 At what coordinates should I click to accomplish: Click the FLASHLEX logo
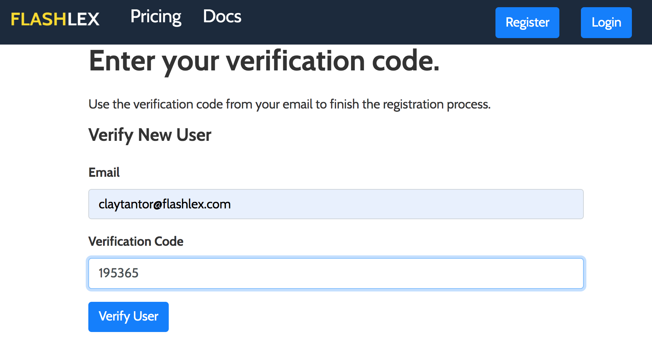click(55, 19)
